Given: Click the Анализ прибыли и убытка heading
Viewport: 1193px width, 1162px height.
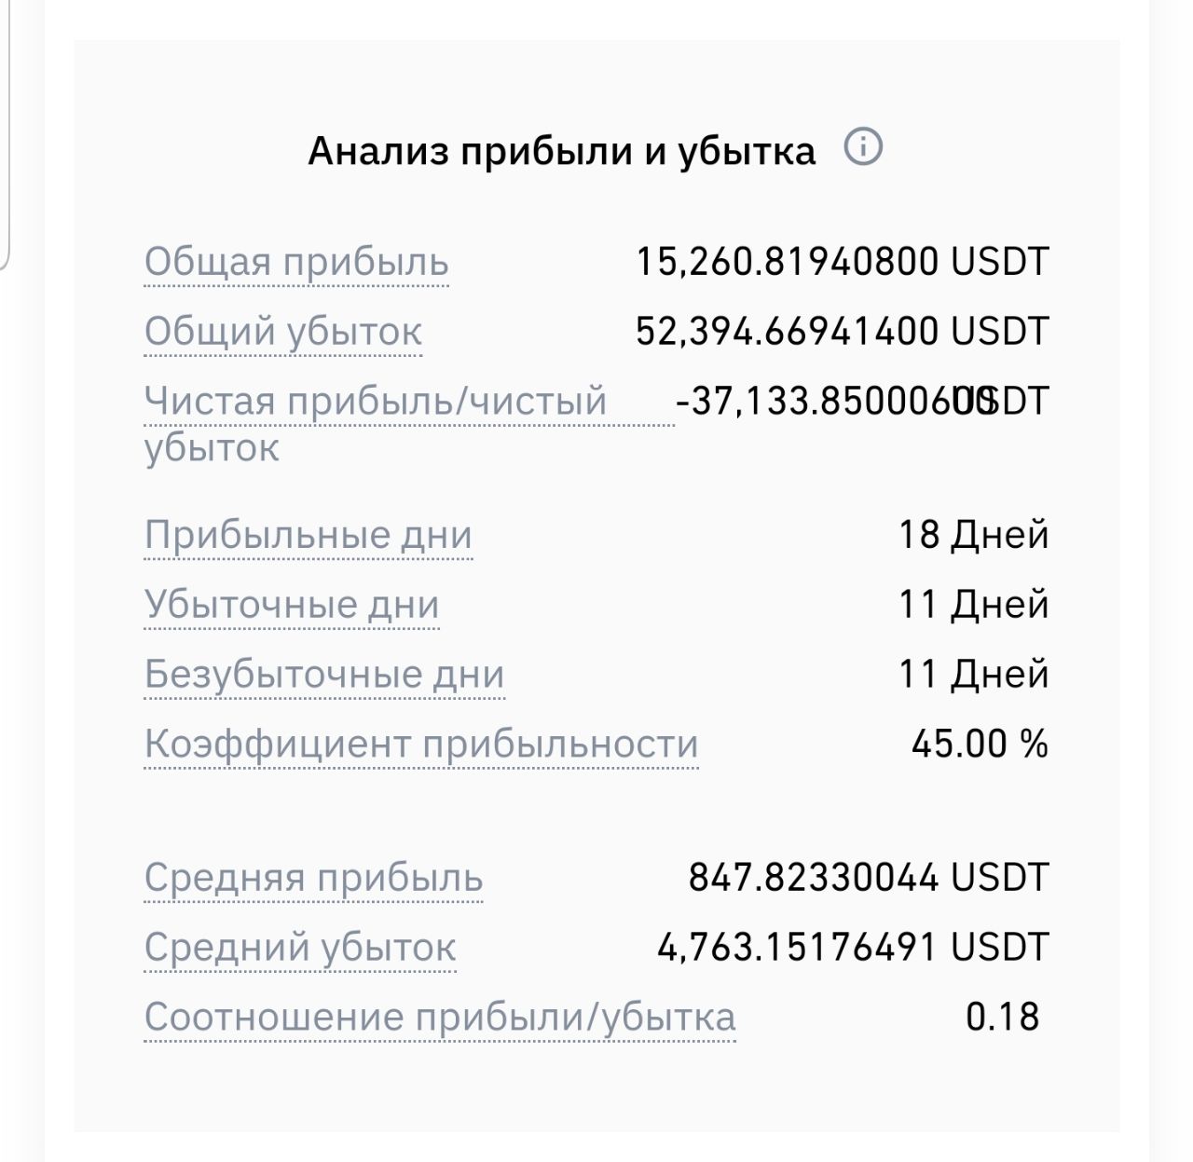Looking at the screenshot, I should [562, 150].
